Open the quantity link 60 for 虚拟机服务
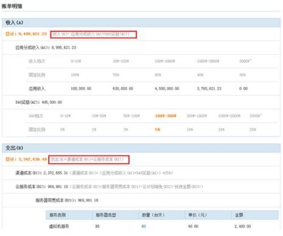Image resolution: width=283 pixels, height=236 pixels. [144, 226]
